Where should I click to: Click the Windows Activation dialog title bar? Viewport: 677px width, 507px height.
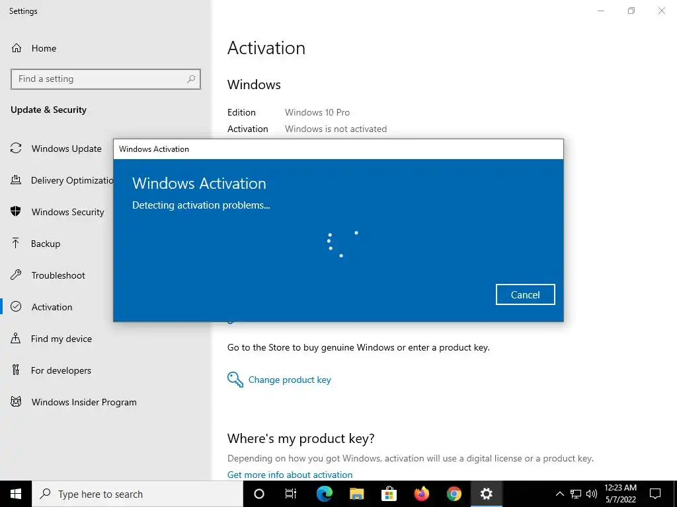coord(338,149)
